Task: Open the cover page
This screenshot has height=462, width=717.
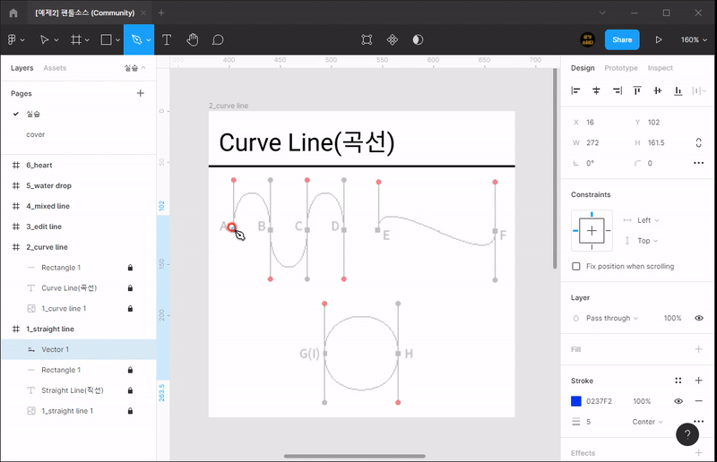Action: (35, 134)
